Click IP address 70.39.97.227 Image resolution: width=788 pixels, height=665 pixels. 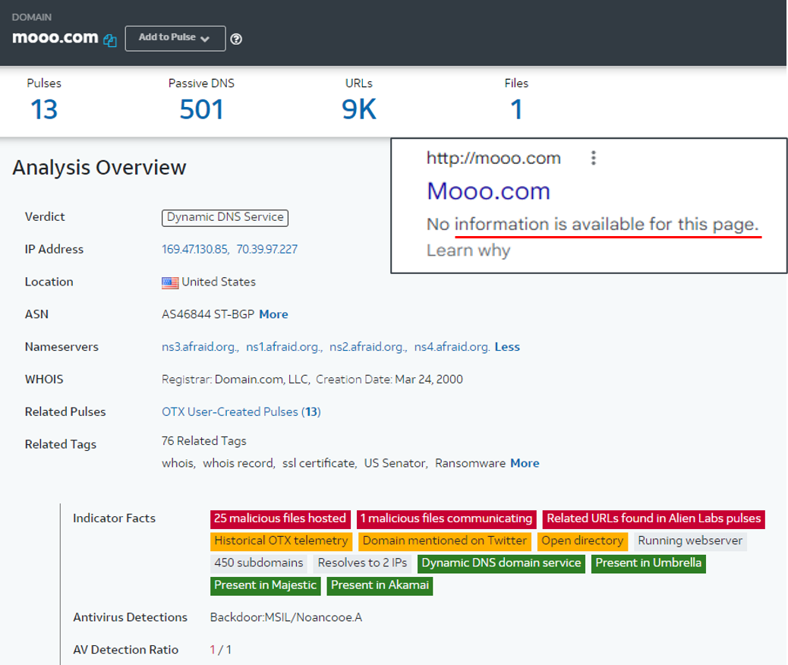(267, 249)
